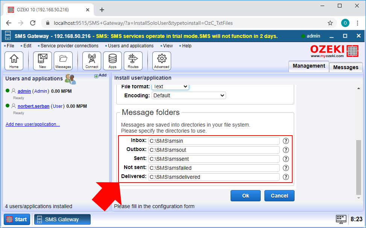Open the File menu
The image size is (366, 228).
point(10,46)
